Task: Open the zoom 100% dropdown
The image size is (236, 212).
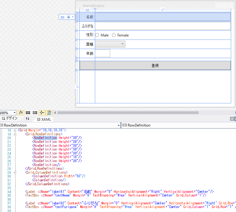Action: click(x=15, y=113)
